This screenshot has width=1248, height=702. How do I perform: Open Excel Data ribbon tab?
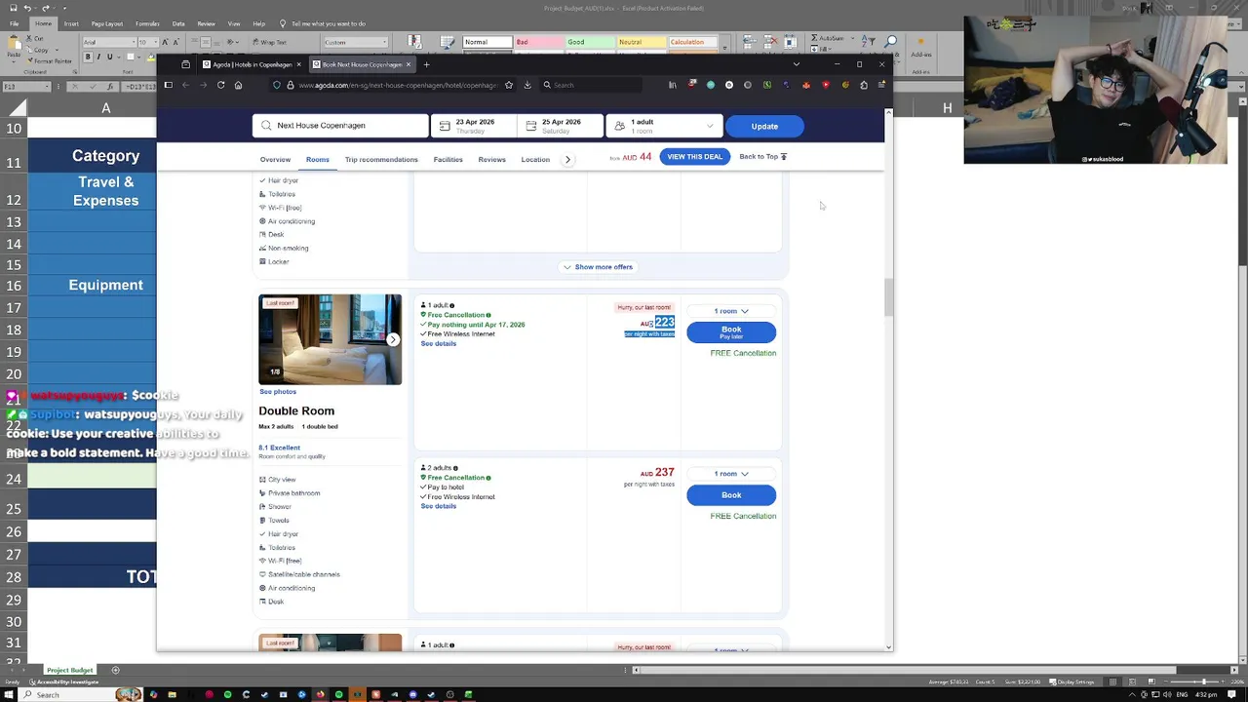click(178, 23)
